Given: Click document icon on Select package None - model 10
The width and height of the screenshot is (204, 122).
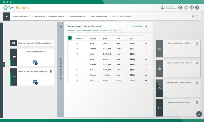Looking at the screenshot, I should (x=197, y=43).
